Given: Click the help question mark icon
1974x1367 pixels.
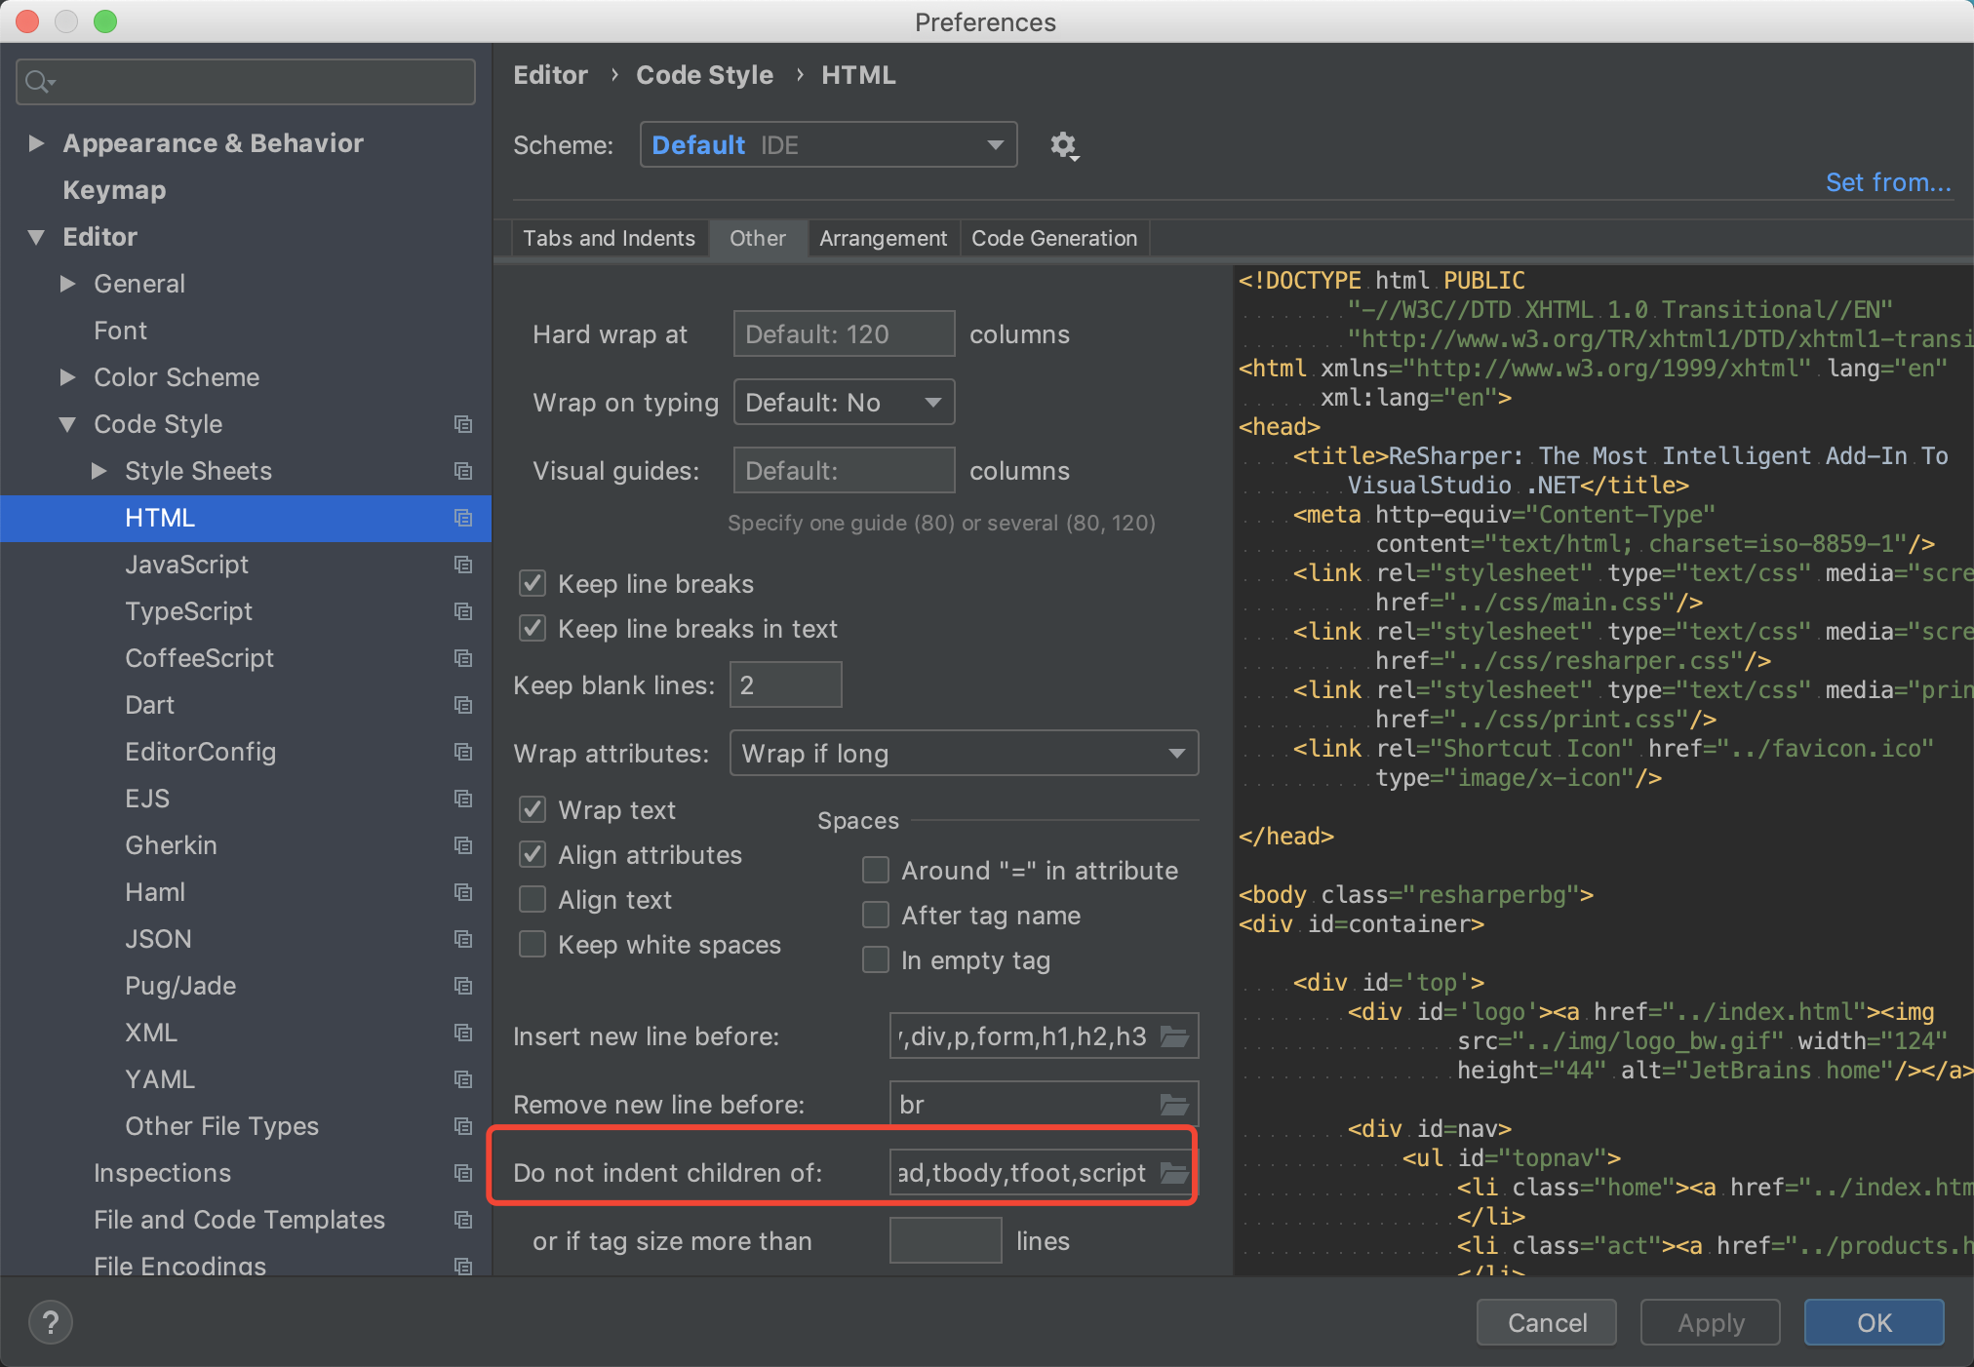Looking at the screenshot, I should tap(51, 1323).
